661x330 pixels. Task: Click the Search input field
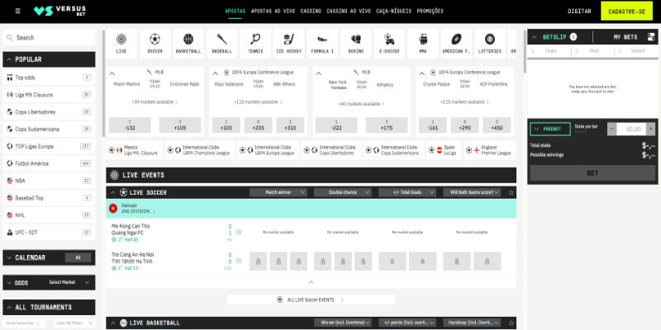(x=49, y=37)
